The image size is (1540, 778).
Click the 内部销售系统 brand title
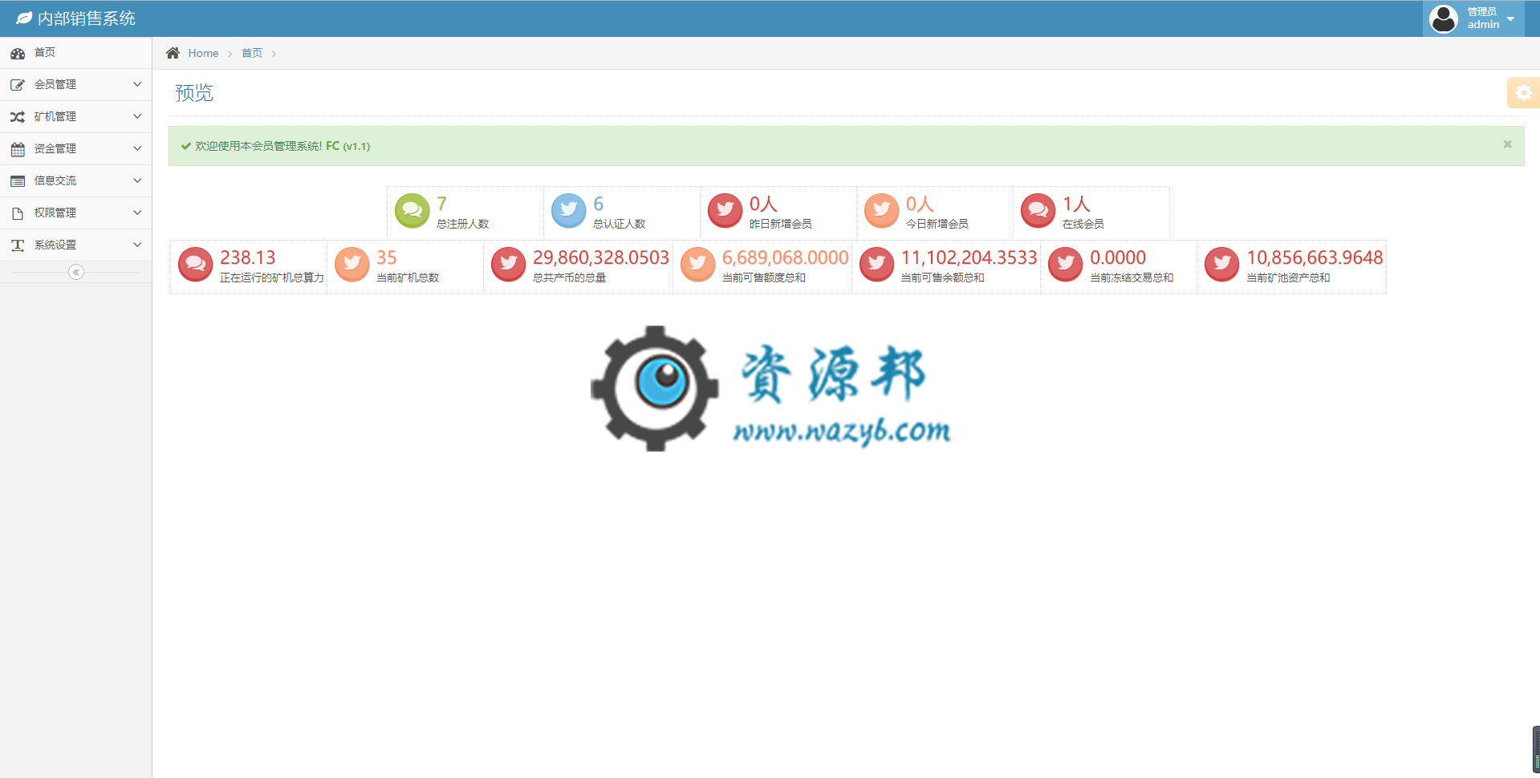click(x=87, y=18)
